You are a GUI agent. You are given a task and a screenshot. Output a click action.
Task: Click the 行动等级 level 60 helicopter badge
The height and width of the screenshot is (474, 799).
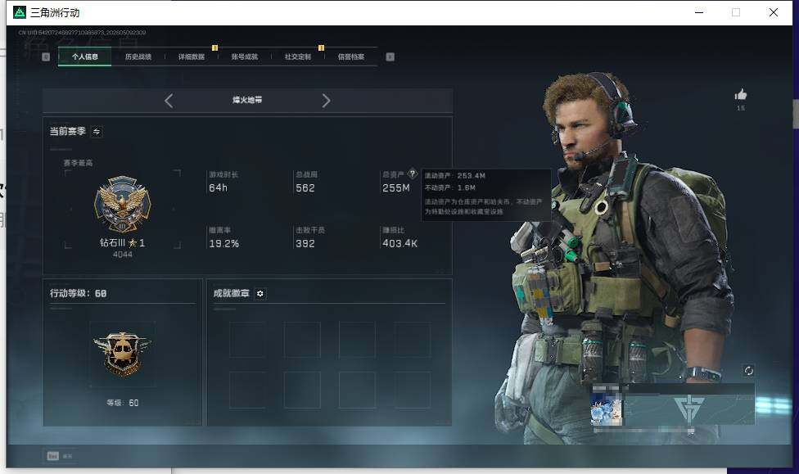click(122, 354)
